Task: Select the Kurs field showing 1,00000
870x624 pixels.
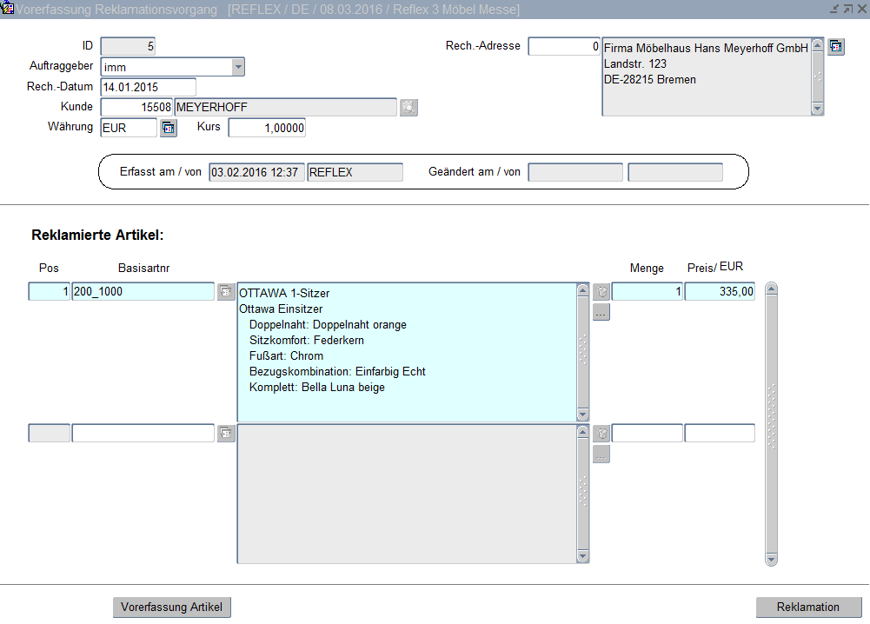Action: point(267,128)
